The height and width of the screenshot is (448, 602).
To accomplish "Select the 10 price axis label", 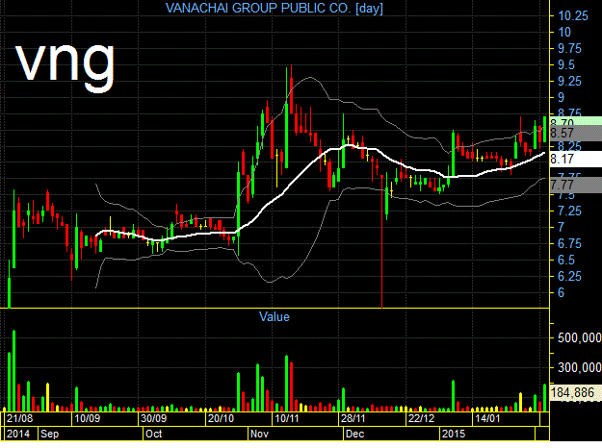I will click(564, 33).
